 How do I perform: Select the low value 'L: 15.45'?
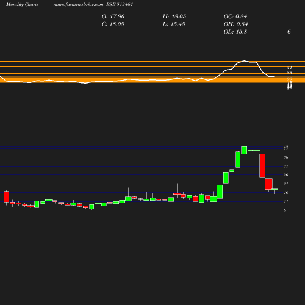tap(174, 24)
